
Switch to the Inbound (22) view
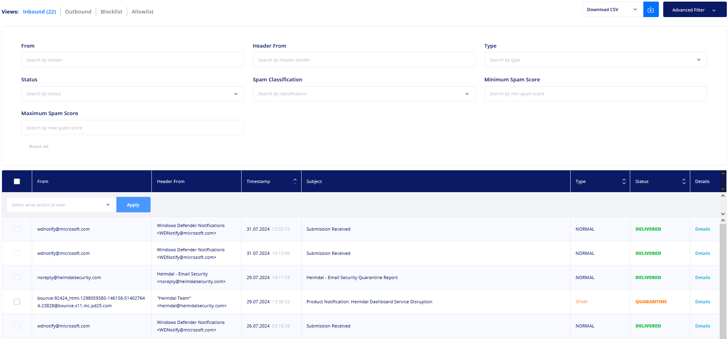pyautogui.click(x=39, y=12)
